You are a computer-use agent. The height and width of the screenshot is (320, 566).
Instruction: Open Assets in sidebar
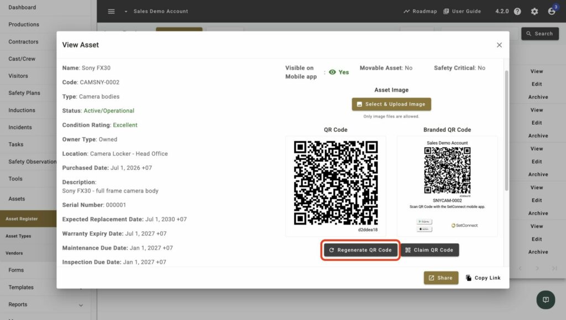(17, 199)
